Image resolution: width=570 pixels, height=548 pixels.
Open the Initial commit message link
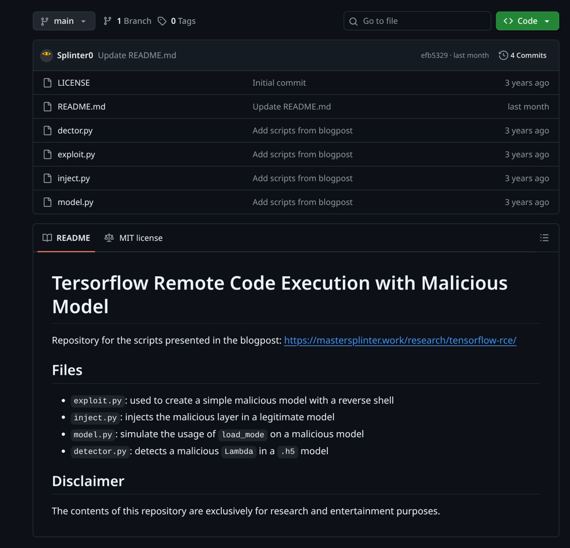[x=279, y=83]
